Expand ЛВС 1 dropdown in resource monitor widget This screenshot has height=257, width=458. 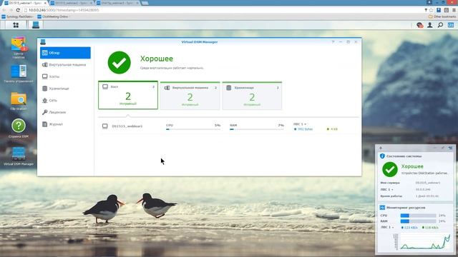(x=387, y=227)
